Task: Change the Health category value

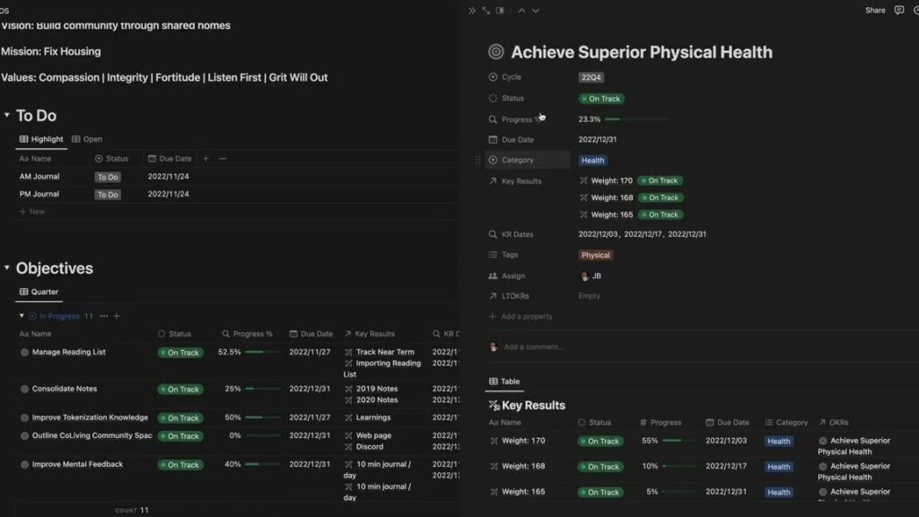Action: point(592,161)
